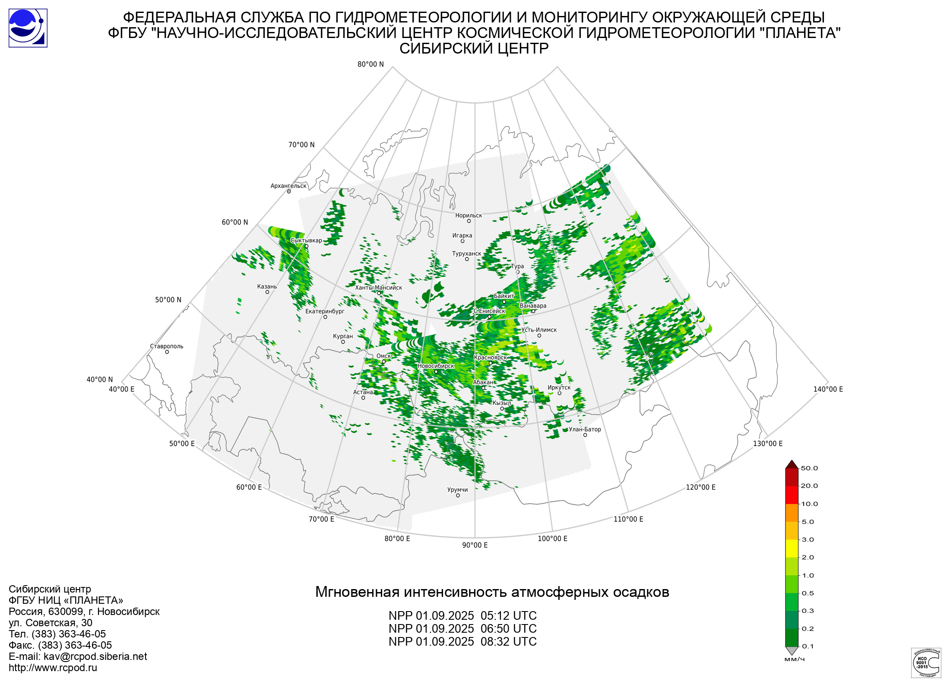Click the E-mail kav@rcpod.siberia.net text
Image resolution: width=950 pixels, height=691 pixels.
78,656
